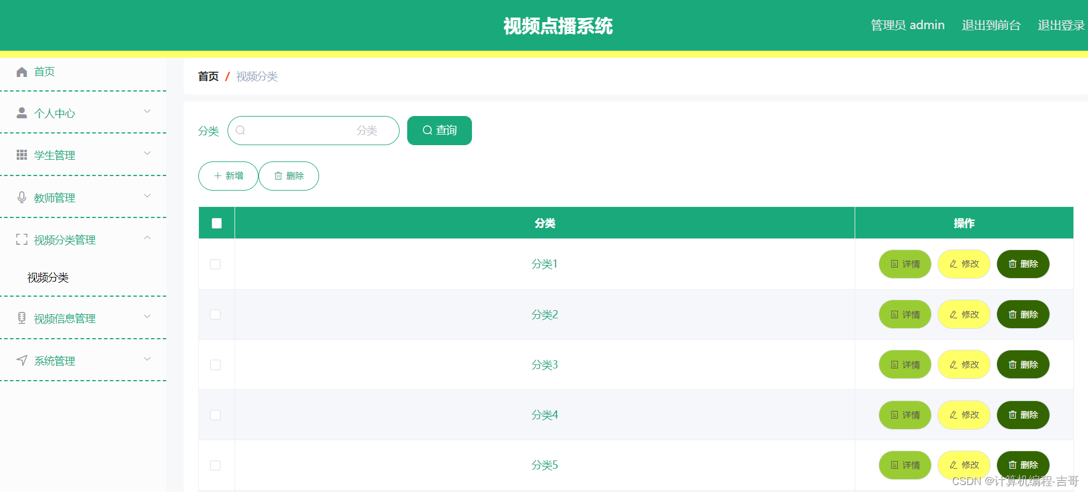Click the 操作 column header
Screen dimensions: 1088x492
tap(964, 223)
